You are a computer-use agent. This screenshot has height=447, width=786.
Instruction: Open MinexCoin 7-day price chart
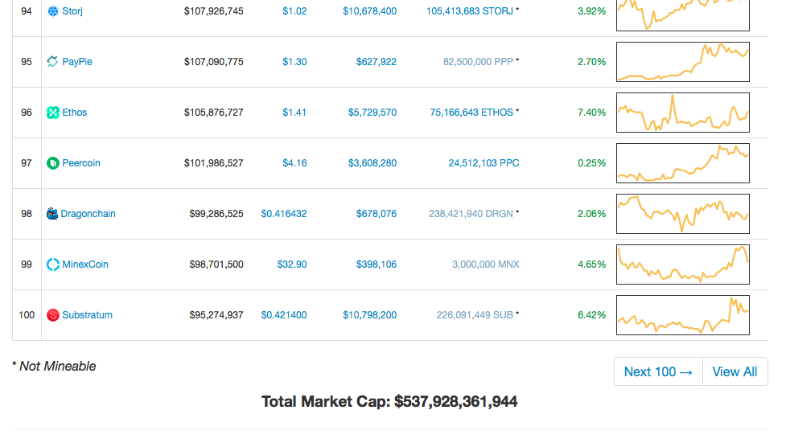pos(683,264)
